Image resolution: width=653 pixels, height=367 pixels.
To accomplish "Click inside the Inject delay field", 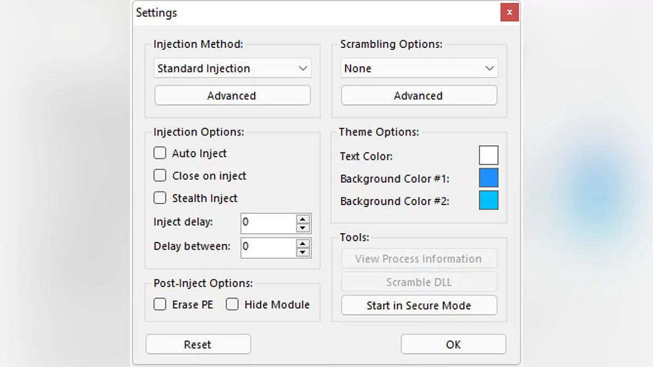I will [267, 222].
